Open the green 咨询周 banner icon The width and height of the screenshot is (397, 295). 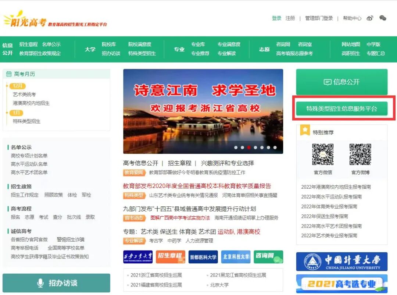[268, 257]
